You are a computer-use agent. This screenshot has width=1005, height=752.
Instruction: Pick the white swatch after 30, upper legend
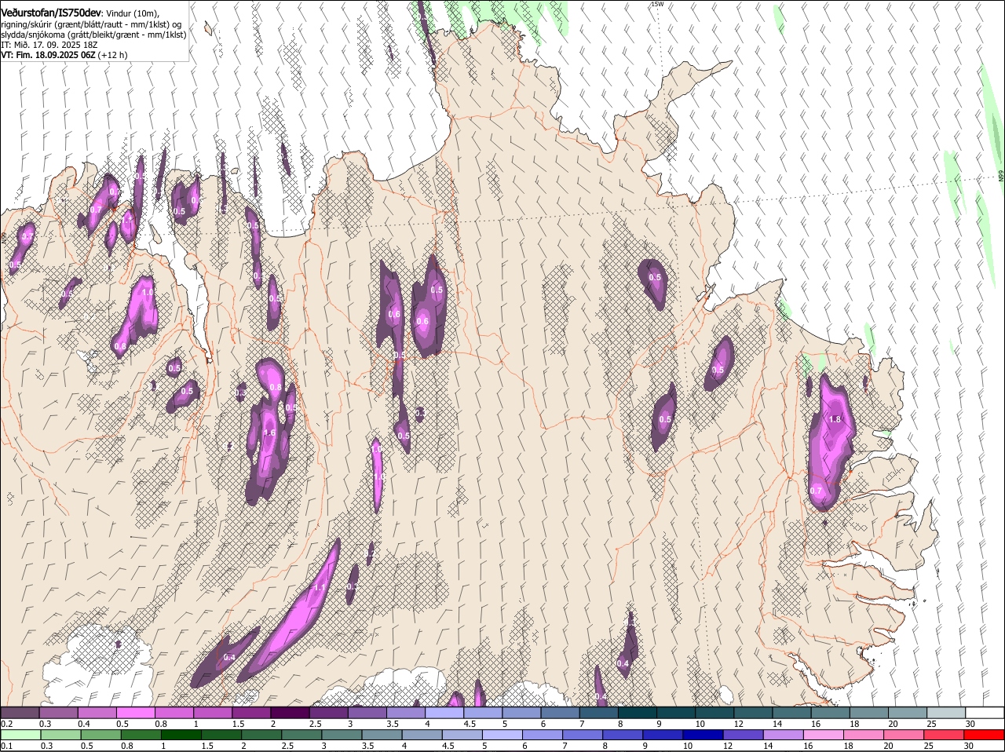coord(985,713)
